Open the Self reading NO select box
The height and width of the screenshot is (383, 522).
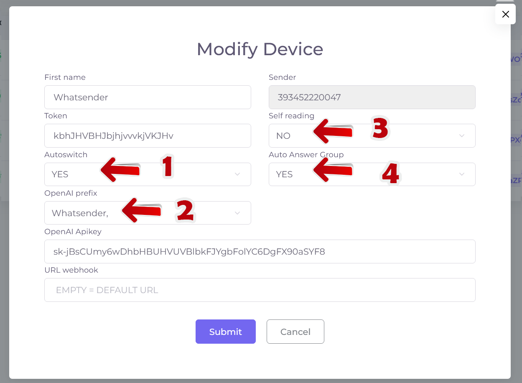click(372, 136)
